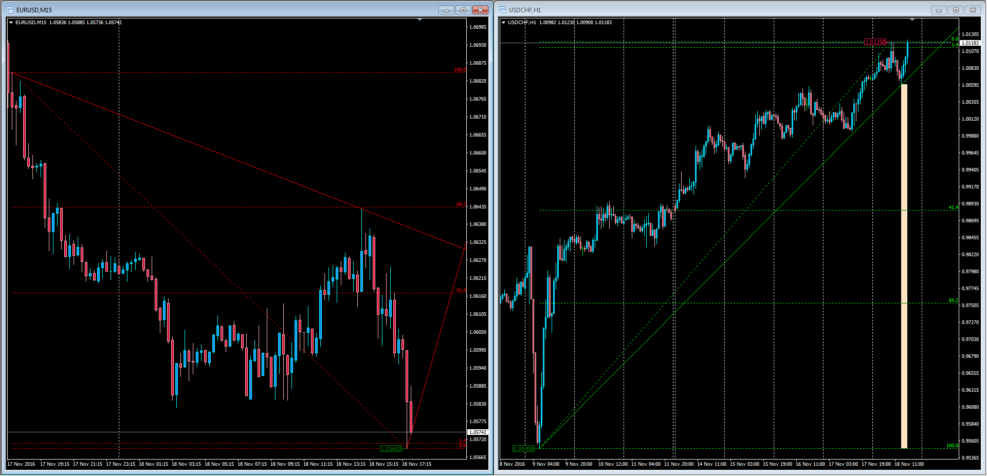The width and height of the screenshot is (987, 476).
Task: Click the red 64.2 Fibonacci label on EURUSD
Action: pos(461,205)
